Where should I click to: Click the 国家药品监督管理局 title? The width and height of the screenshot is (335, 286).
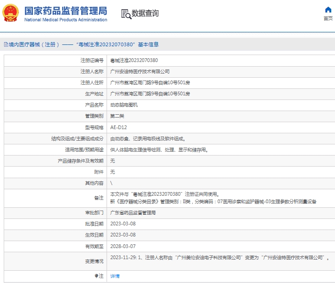66,11
